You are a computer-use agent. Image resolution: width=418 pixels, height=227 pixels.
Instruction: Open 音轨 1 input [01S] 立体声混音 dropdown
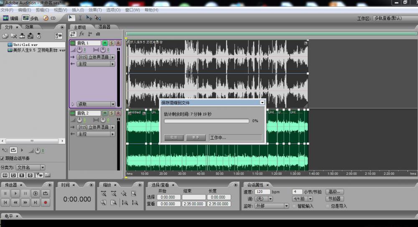[96, 57]
